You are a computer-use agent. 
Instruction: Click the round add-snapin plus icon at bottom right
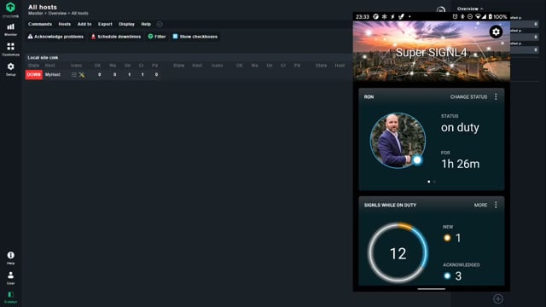498,298
